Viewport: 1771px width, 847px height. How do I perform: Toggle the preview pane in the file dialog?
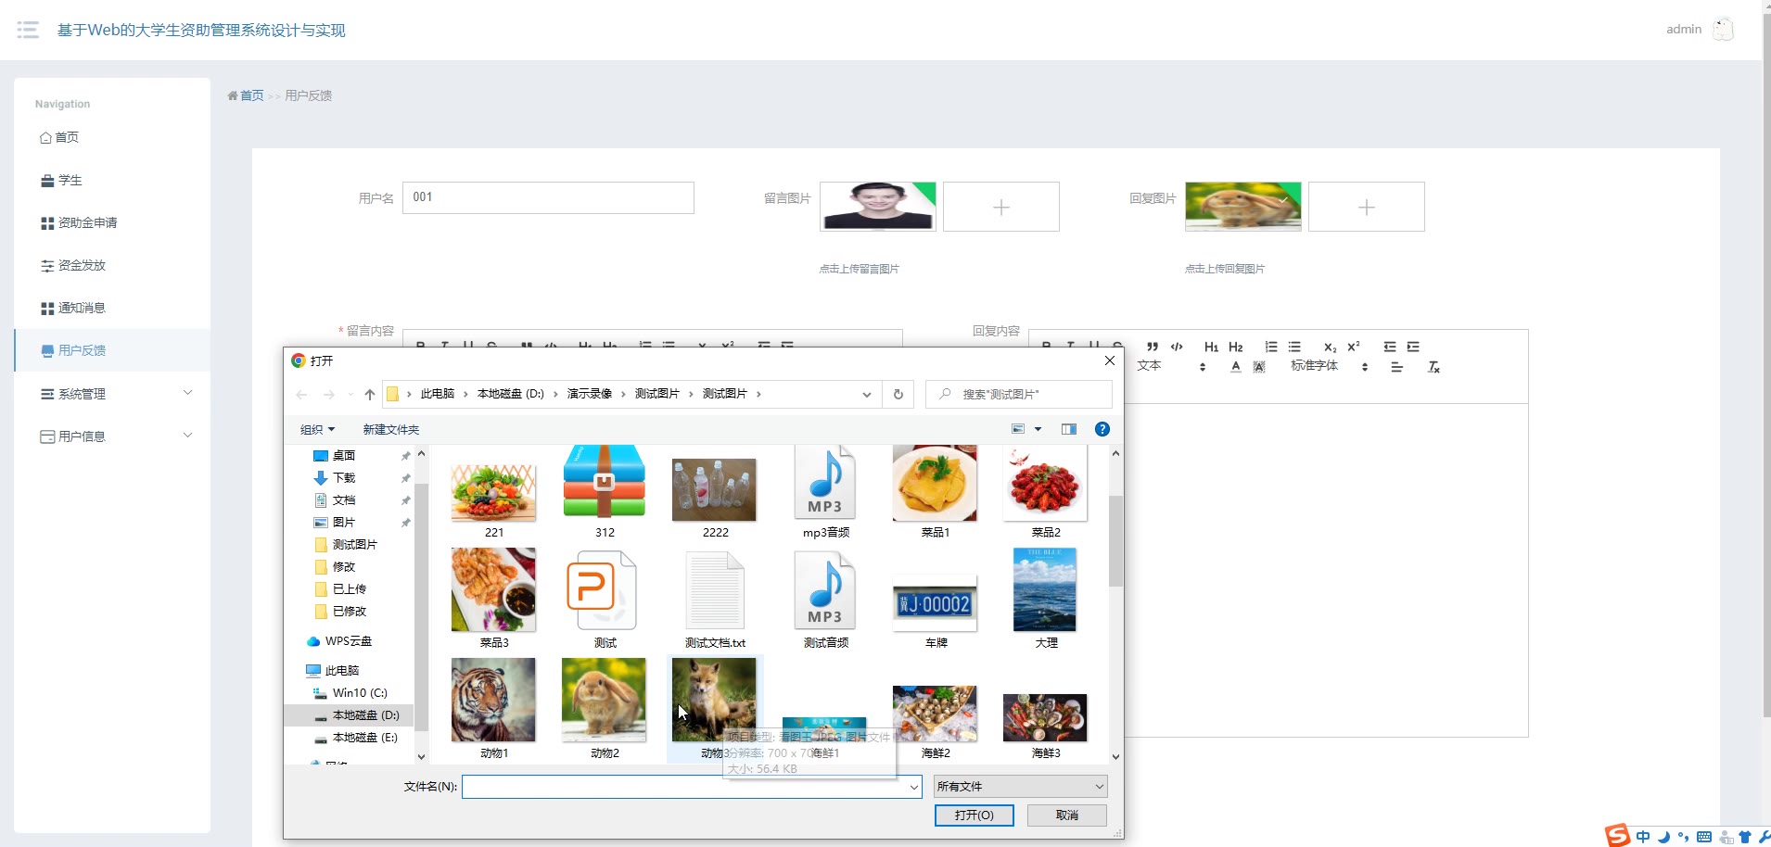pyautogui.click(x=1069, y=429)
